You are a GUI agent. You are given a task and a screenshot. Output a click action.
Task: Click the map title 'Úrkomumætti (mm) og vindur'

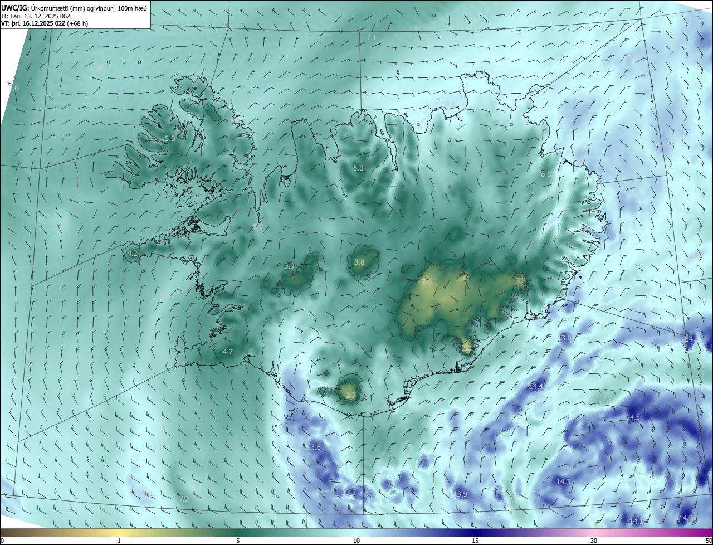pyautogui.click(x=72, y=8)
